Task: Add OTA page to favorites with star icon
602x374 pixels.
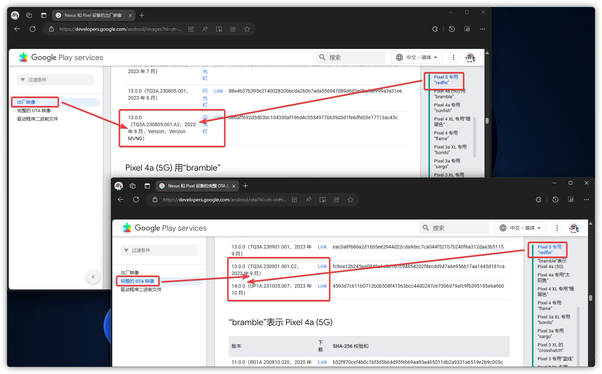Action: pyautogui.click(x=350, y=200)
